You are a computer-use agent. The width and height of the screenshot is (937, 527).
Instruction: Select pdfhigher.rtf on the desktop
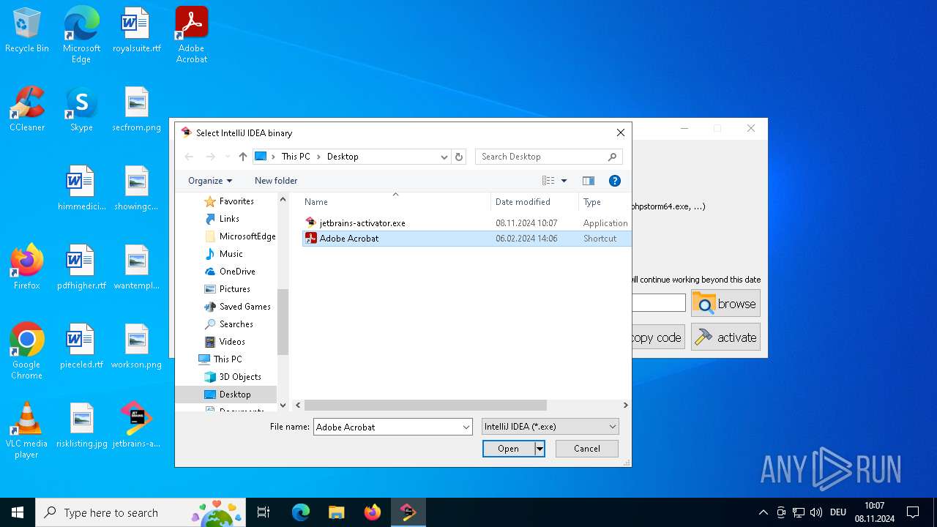[x=81, y=268]
